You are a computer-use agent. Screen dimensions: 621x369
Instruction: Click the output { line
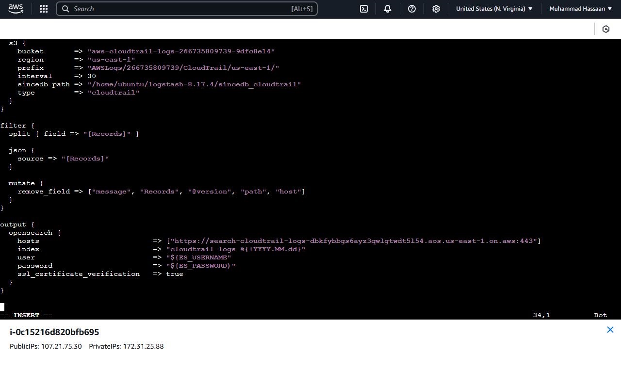[x=17, y=225]
